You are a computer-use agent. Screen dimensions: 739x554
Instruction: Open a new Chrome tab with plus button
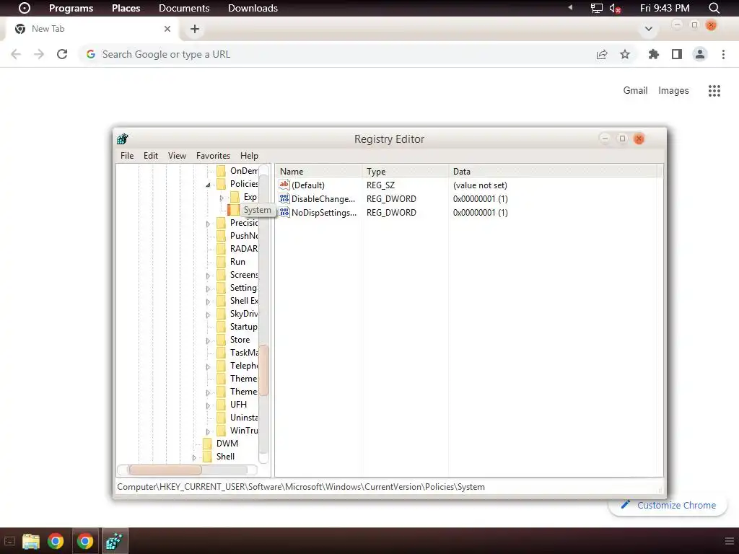coord(195,29)
